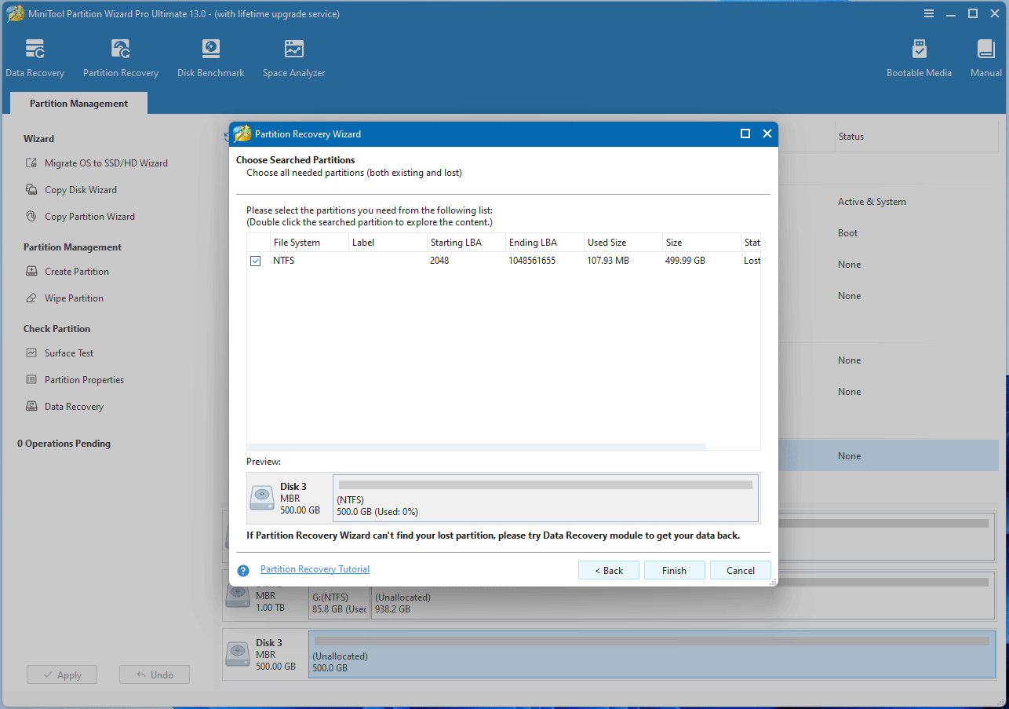Click the Finish button

(x=674, y=571)
